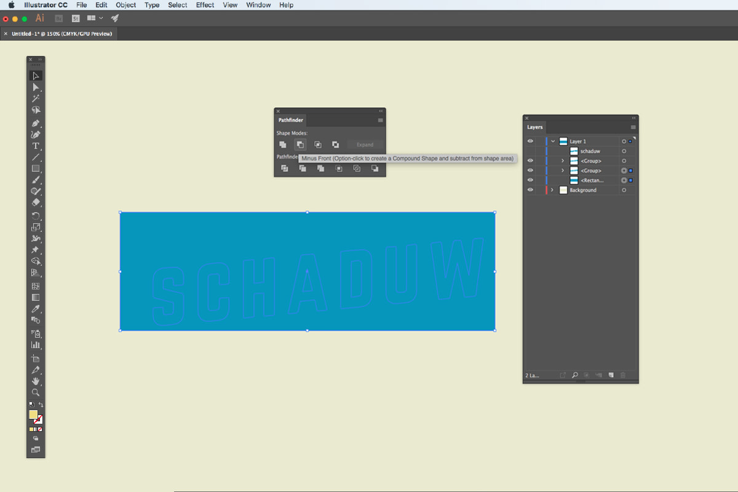The image size is (738, 492).
Task: Hide Layer 1 with its eye icon
Action: click(x=530, y=141)
